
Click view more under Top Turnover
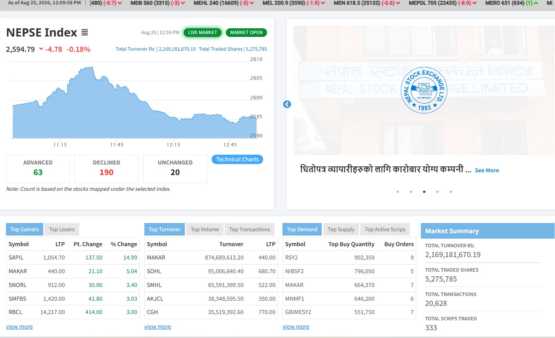click(158, 327)
